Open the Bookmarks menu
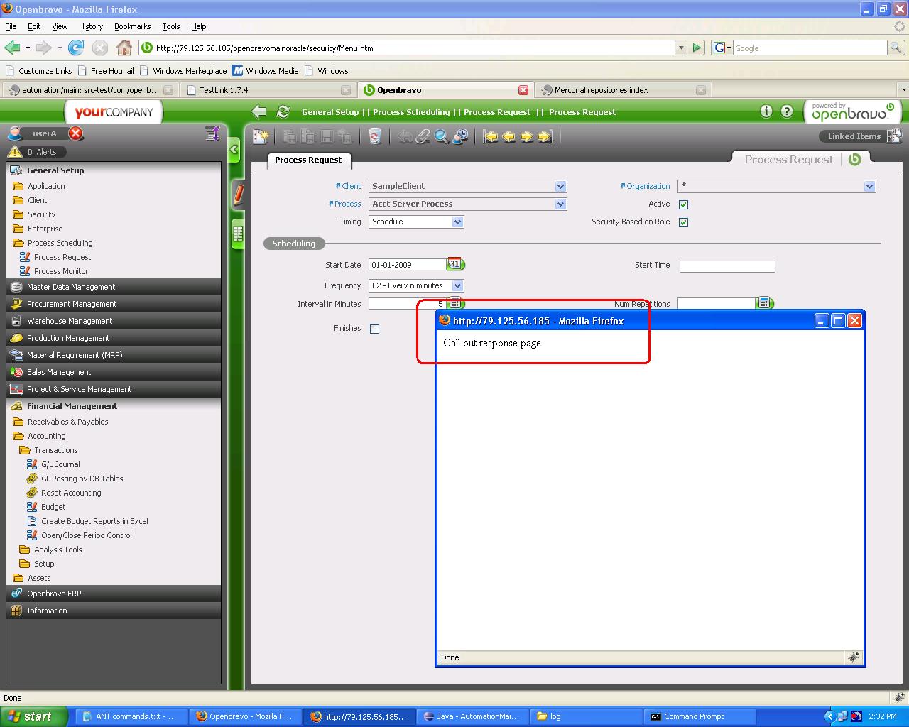 coord(132,26)
